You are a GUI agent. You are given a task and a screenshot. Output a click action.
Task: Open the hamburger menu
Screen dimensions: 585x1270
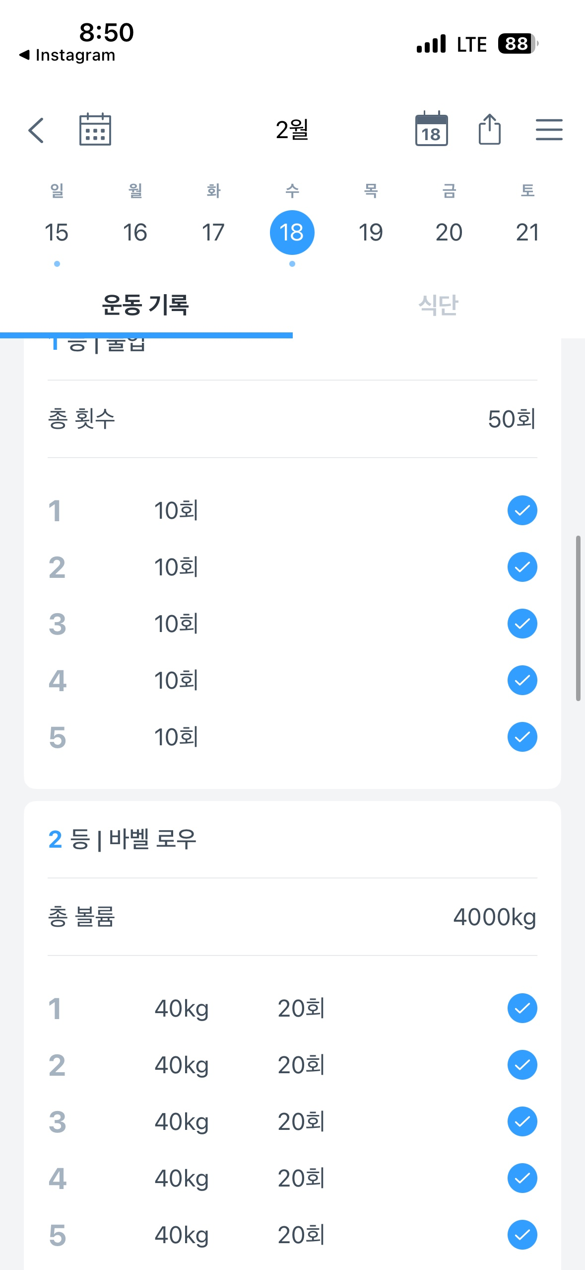point(549,130)
